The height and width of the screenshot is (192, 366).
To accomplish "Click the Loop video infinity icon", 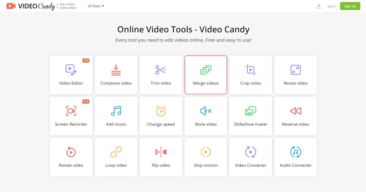I will [x=116, y=152].
